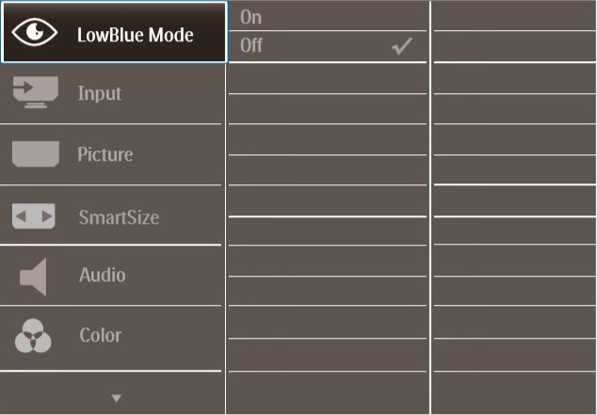Click the empty option row below Off
This screenshot has height=415, width=597.
pos(328,78)
